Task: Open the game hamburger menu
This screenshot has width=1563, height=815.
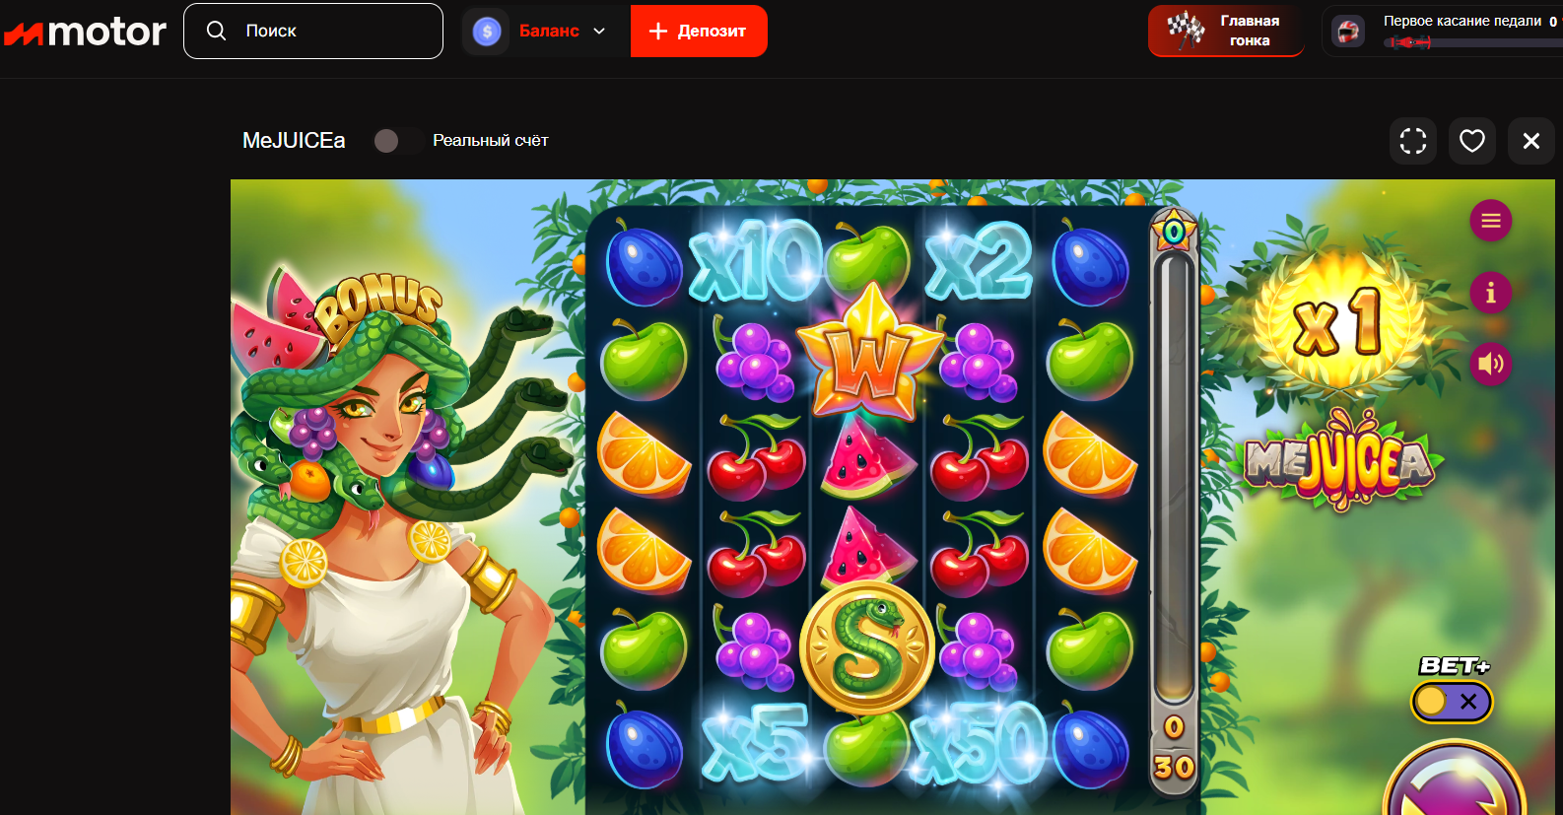Action: 1490,221
